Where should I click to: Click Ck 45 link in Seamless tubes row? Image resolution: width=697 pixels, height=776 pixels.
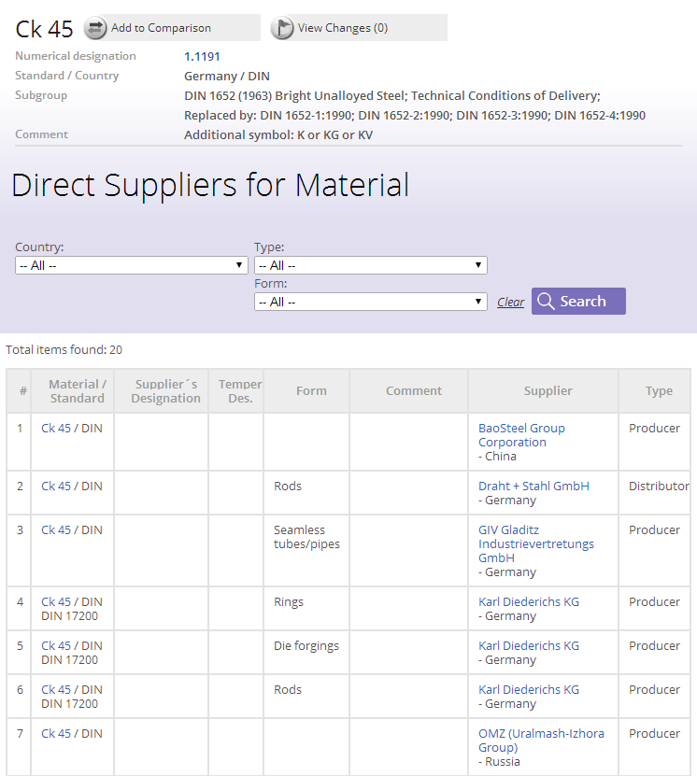56,530
